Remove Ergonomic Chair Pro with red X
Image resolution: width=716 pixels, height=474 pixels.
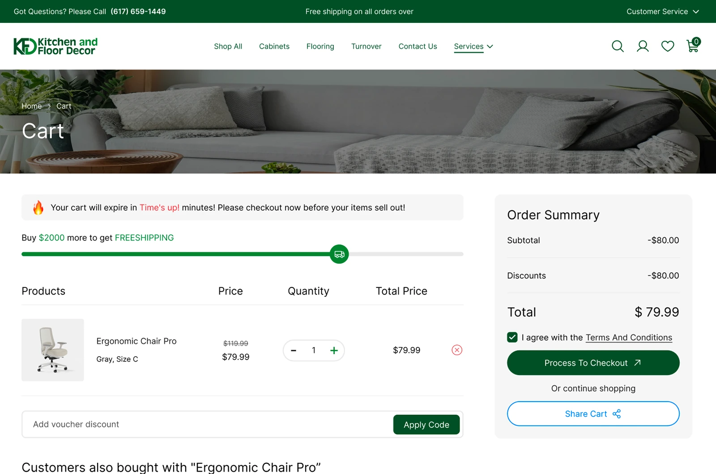457,350
